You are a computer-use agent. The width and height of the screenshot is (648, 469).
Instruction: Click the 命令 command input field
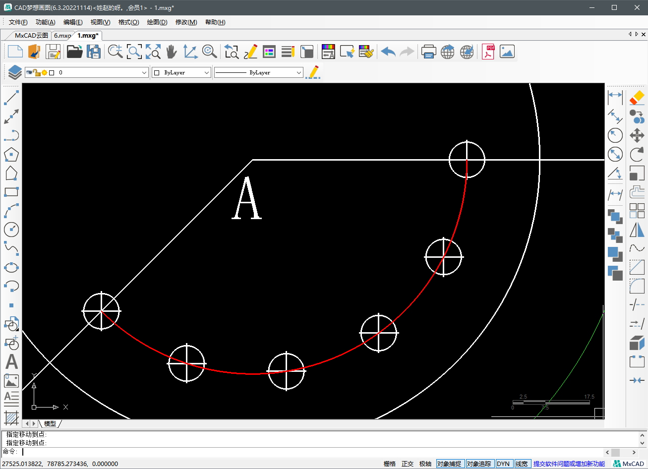(311, 452)
